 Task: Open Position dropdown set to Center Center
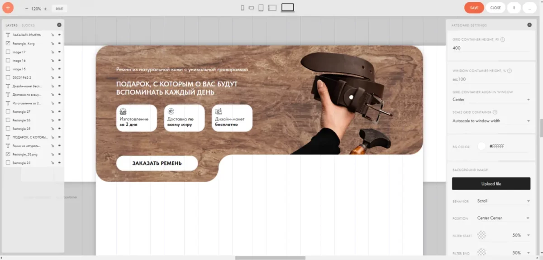pyautogui.click(x=503, y=218)
